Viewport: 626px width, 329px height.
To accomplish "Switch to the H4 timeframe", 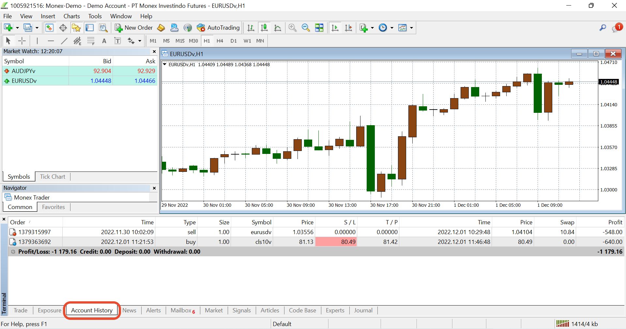I will (220, 41).
